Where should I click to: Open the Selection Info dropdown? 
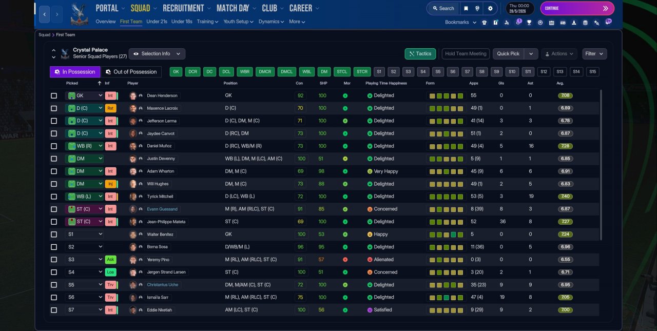157,54
